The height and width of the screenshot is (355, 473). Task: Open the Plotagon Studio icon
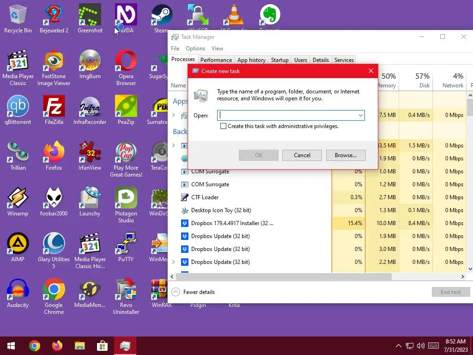pyautogui.click(x=126, y=205)
